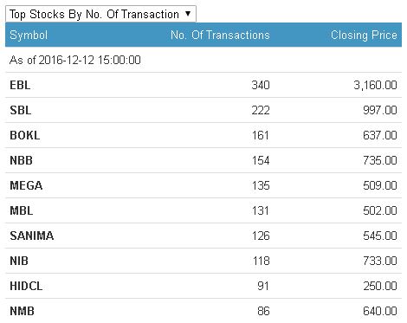This screenshot has width=407, height=323.
Task: Click HIDCL closing price 250.00
Action: 380,286
